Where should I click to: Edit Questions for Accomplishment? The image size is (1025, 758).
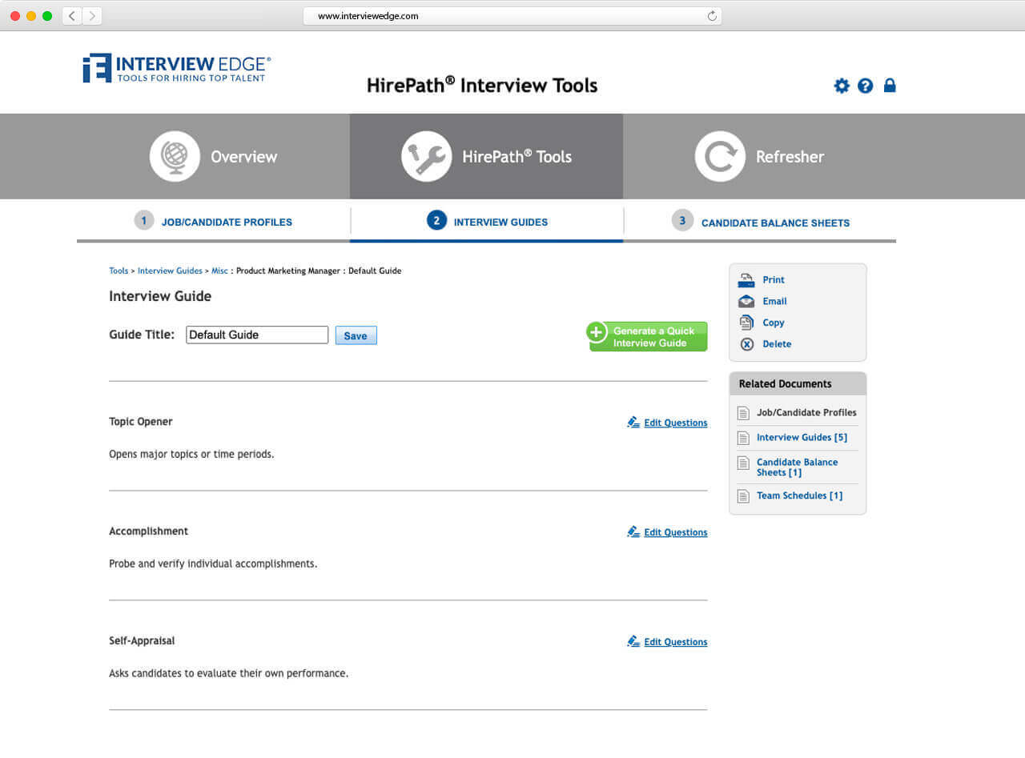tap(676, 532)
